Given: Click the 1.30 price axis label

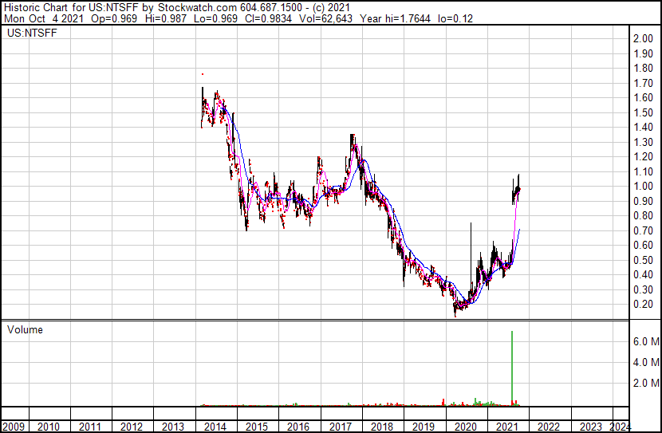Looking at the screenshot, I should (x=643, y=142).
